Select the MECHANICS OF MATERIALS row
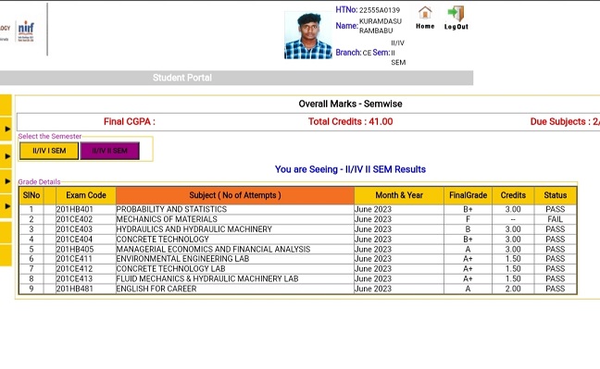 click(x=298, y=219)
